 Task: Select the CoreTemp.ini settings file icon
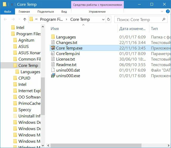click(x=53, y=53)
